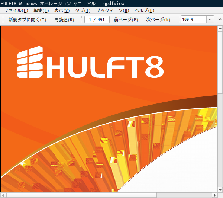Show hidden toolbar items via >> chevron
Screen dimensions: 223x198
coord(220,19)
